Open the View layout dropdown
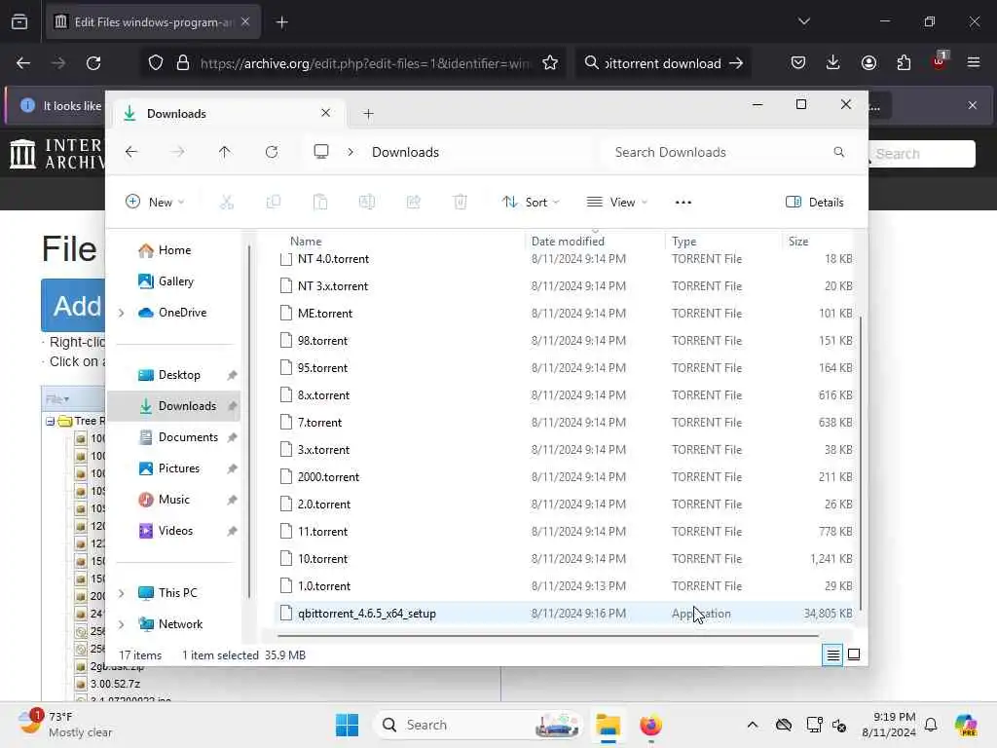This screenshot has height=748, width=997. [616, 203]
